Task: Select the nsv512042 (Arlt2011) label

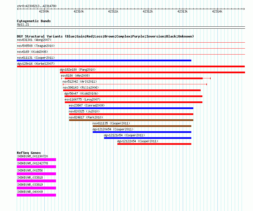Action: point(80,82)
